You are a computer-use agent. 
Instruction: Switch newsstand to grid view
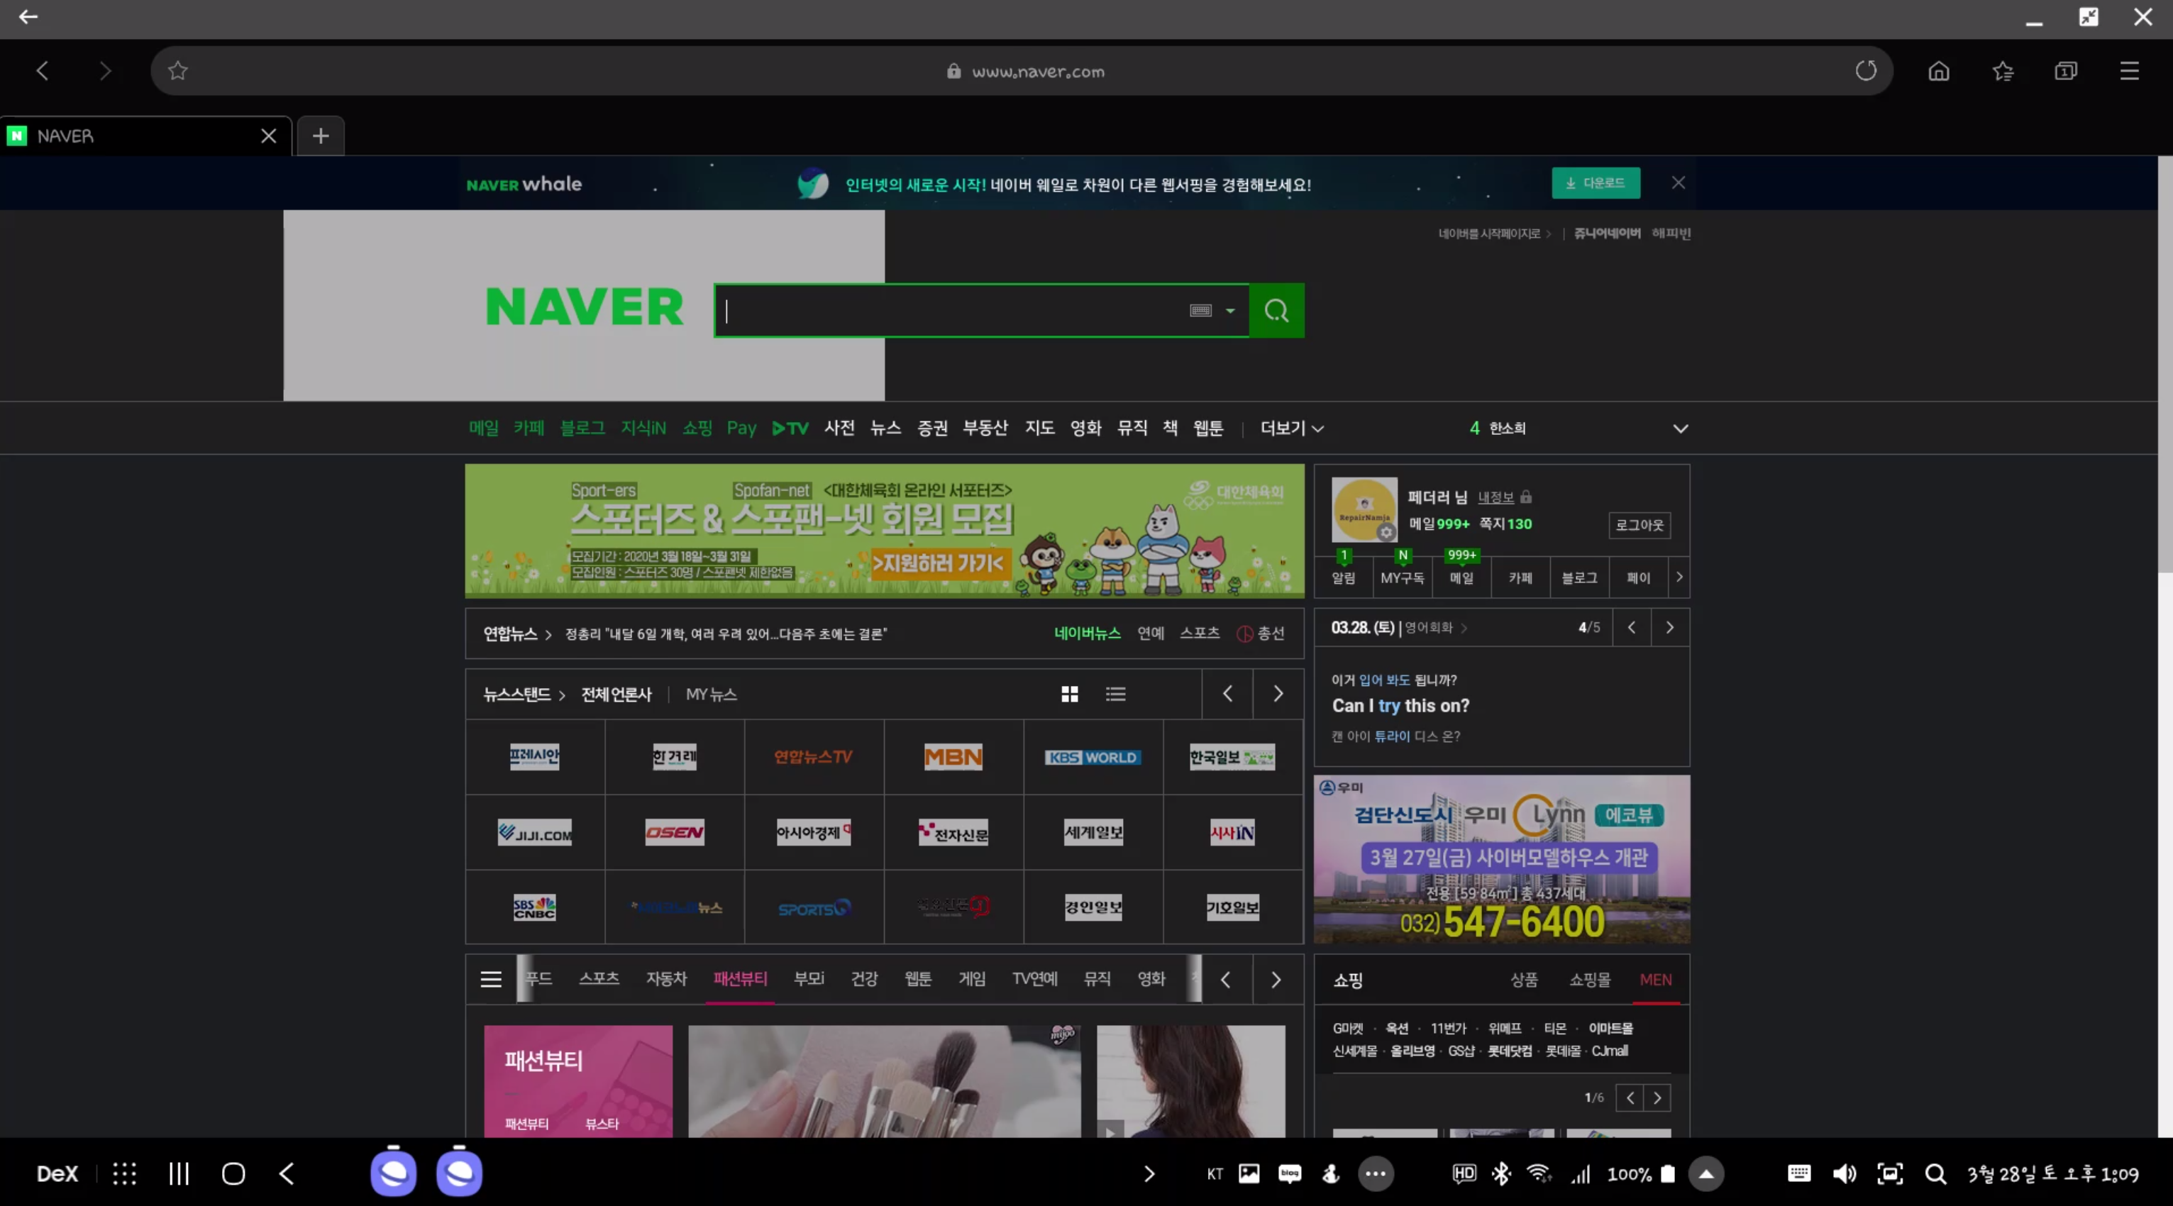(x=1069, y=694)
